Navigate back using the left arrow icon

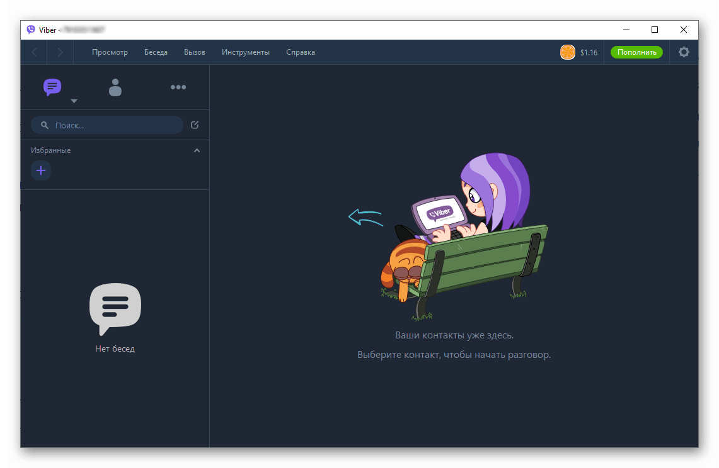[33, 52]
